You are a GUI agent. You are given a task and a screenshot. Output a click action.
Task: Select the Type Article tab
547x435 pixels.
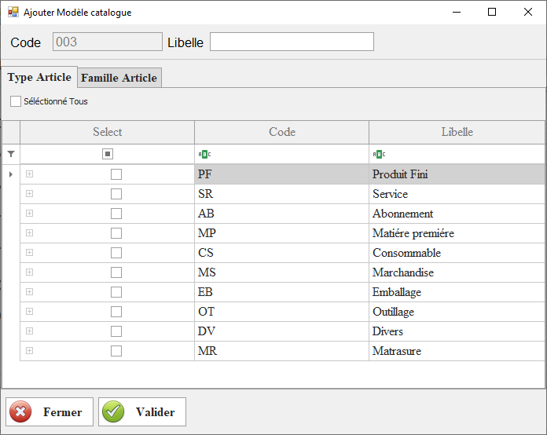(x=39, y=77)
